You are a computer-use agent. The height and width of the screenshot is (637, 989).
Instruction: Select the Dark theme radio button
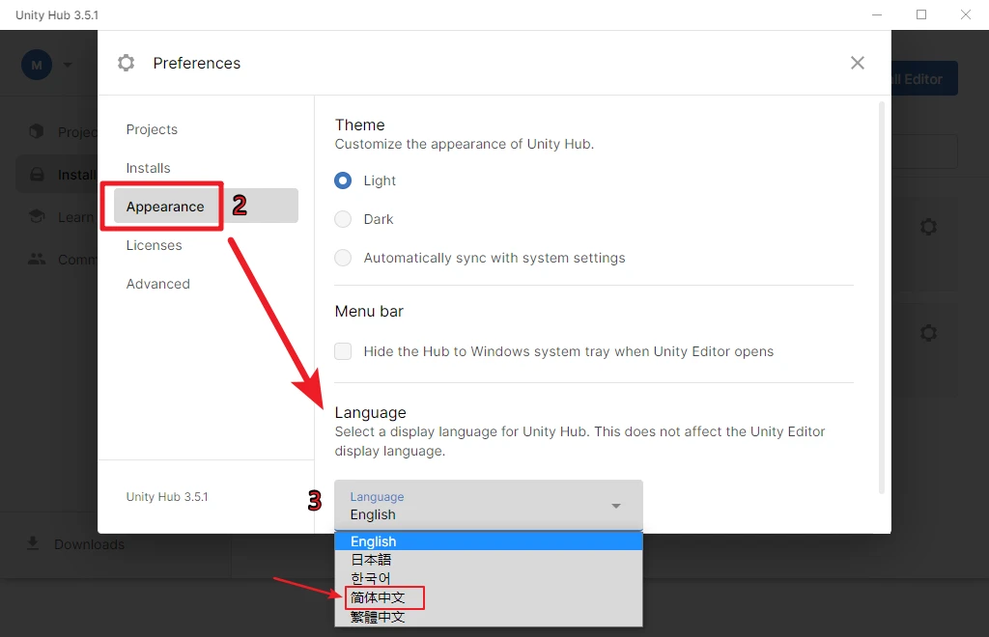pos(343,219)
